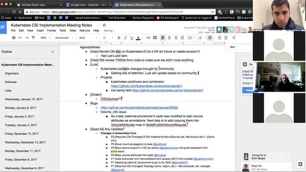Viewport: 306px width, 172px height.
Task: Open the Edit menu
Action: [21, 31]
